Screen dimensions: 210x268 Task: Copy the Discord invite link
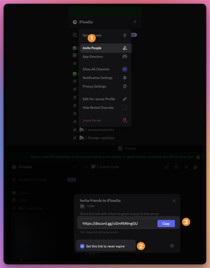[166, 224]
